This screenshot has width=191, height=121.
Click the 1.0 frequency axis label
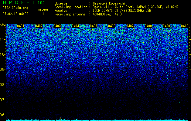point(2,54)
